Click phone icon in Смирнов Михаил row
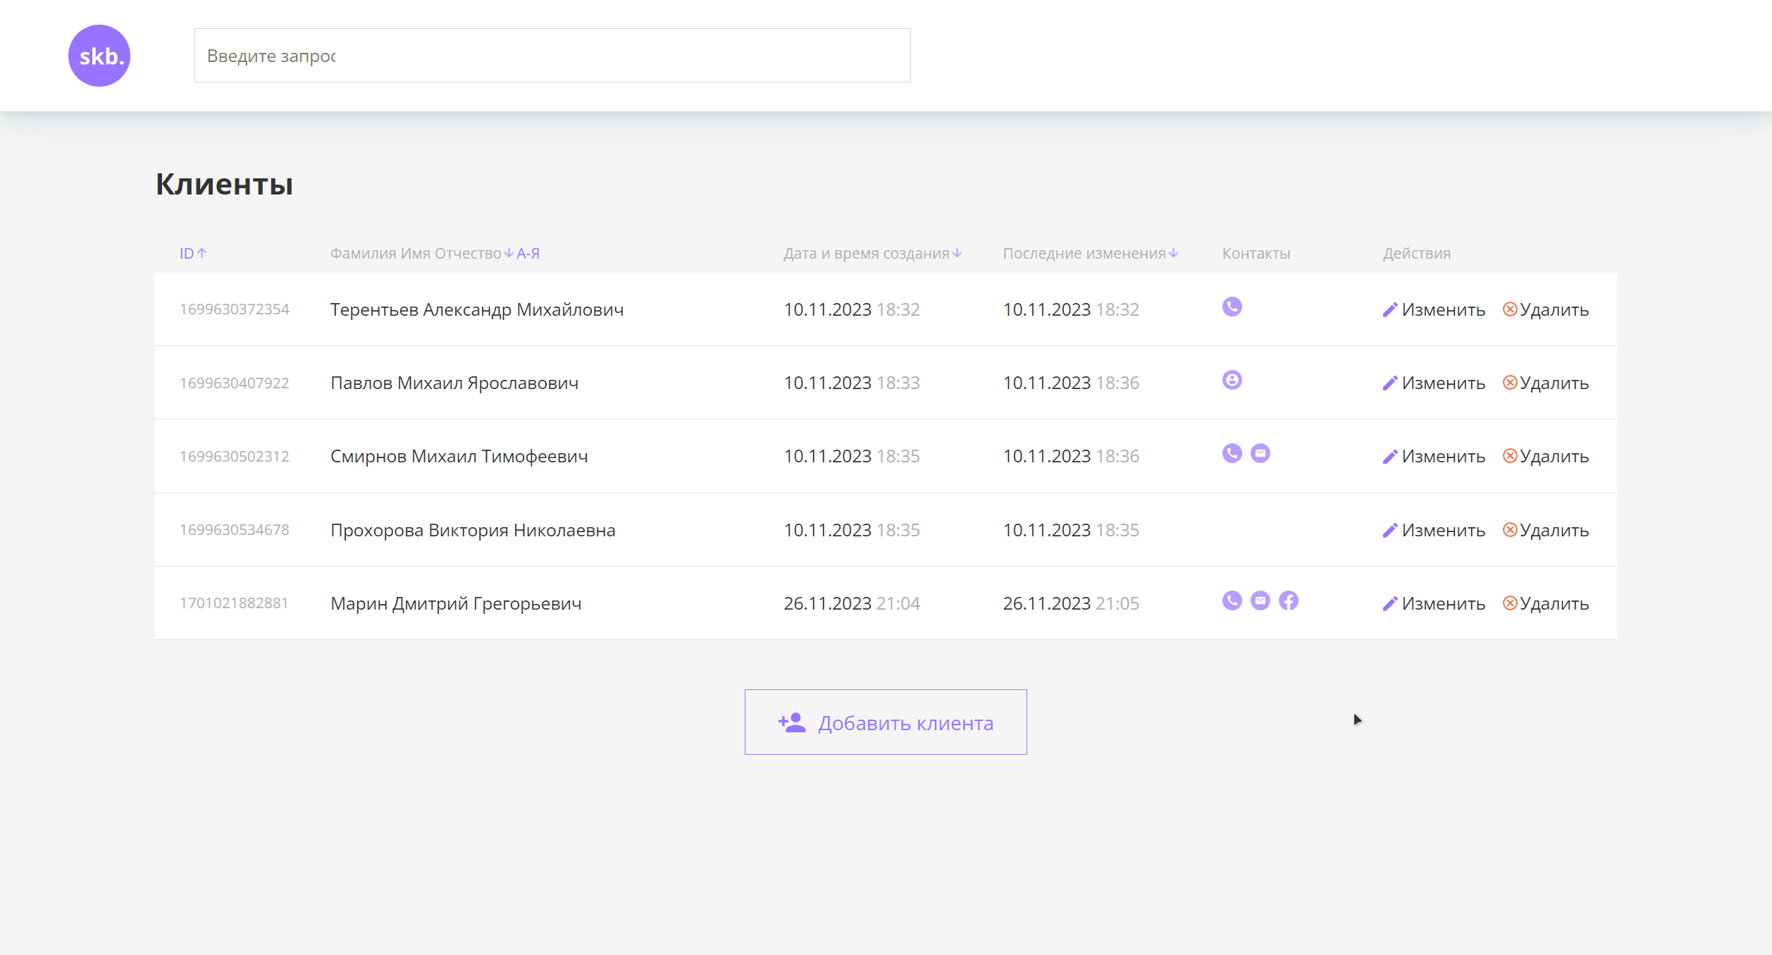The image size is (1772, 955). click(x=1232, y=453)
